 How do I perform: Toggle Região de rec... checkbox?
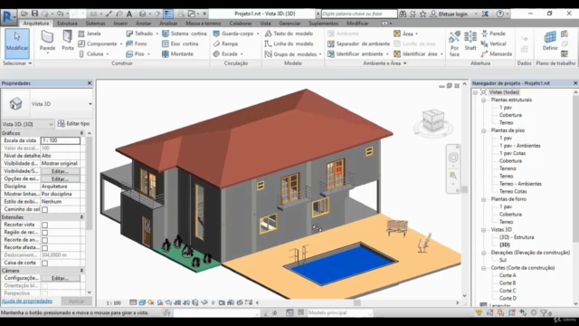pos(44,233)
